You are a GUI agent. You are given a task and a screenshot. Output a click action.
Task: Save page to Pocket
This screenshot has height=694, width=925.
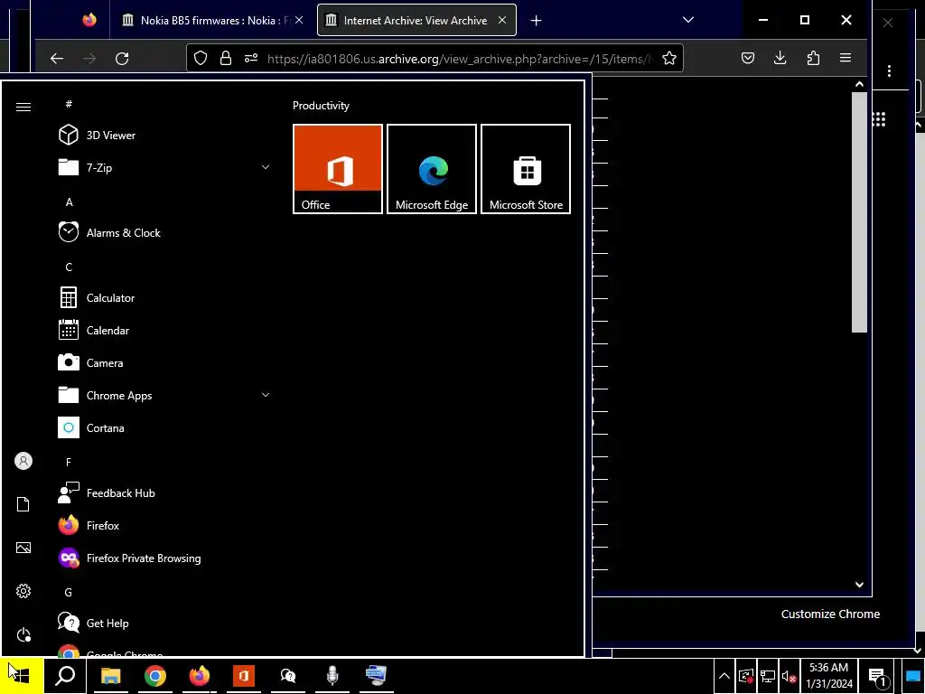click(747, 58)
